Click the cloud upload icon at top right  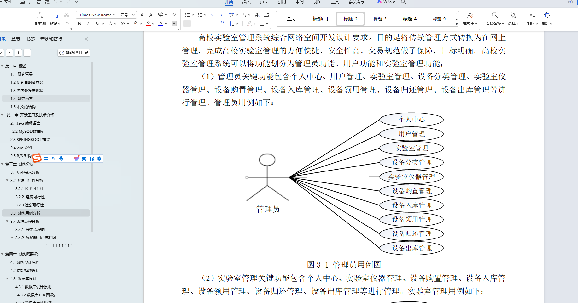click(570, 2)
